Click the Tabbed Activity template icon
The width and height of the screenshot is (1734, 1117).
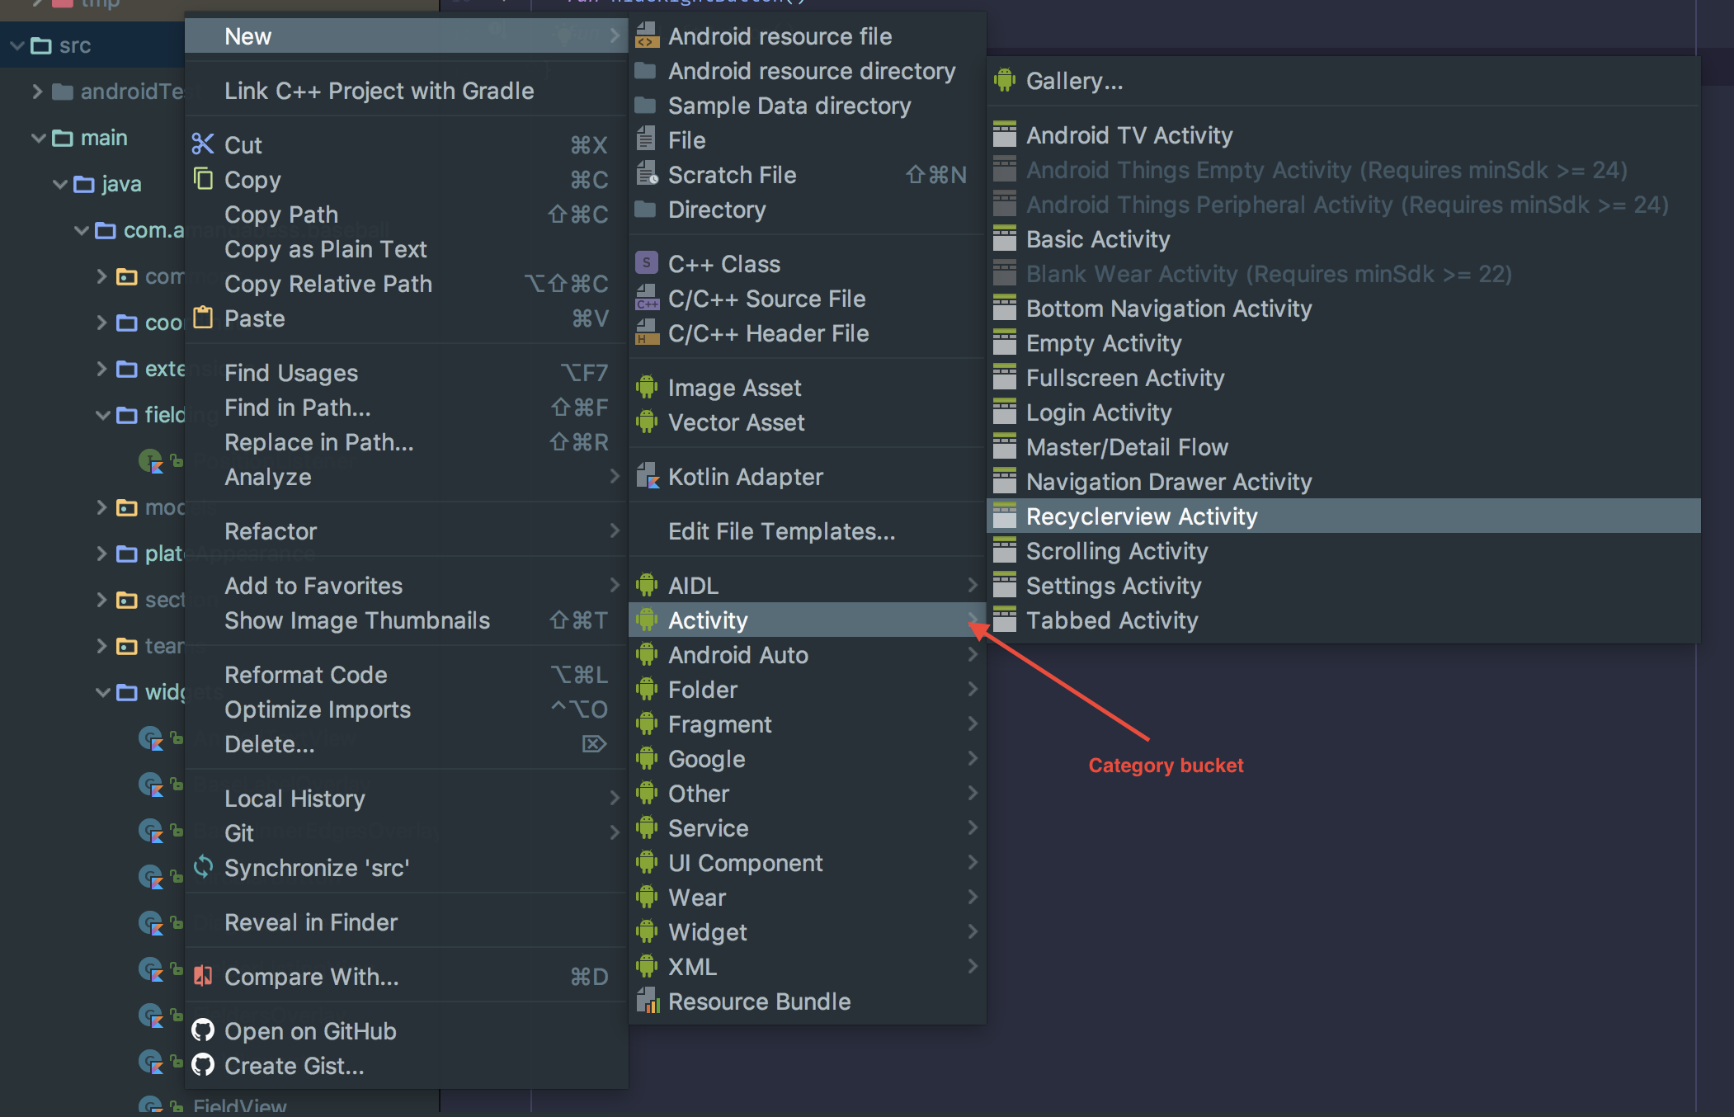pos(1005,620)
